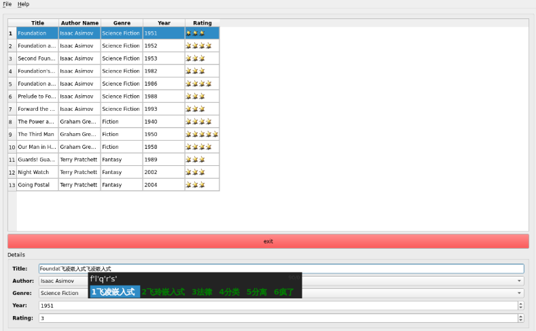The height and width of the screenshot is (331, 536).
Task: Click into the Rating value field
Action: (x=279, y=318)
